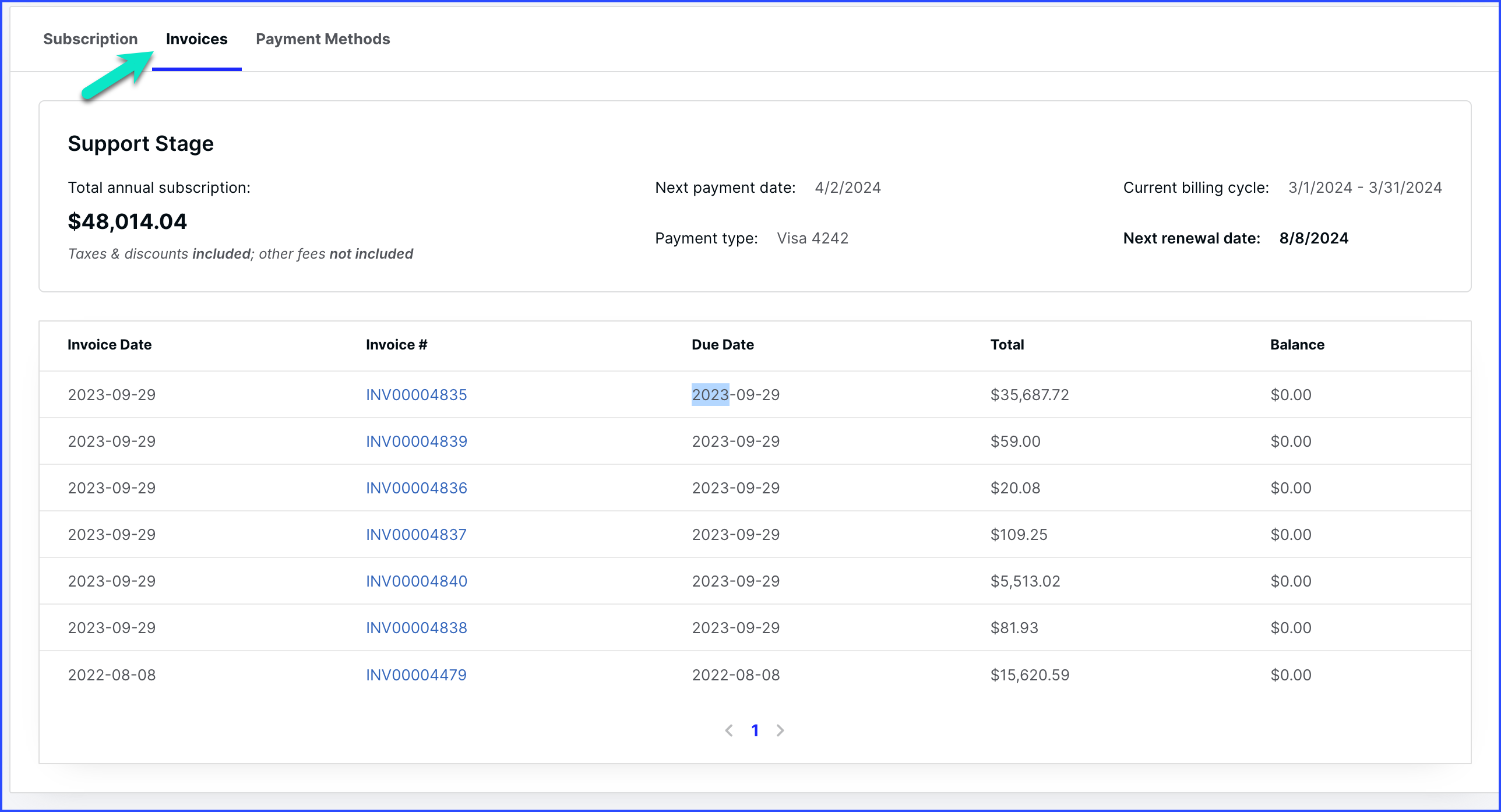Go to next invoices page arrow
The height and width of the screenshot is (812, 1501).
[780, 730]
